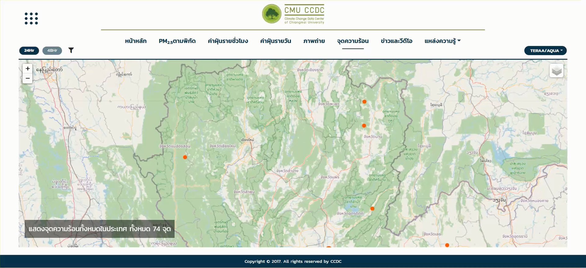This screenshot has width=586, height=268.
Task: Select the จุดความร้อน hotspot tab
Action: click(353, 41)
